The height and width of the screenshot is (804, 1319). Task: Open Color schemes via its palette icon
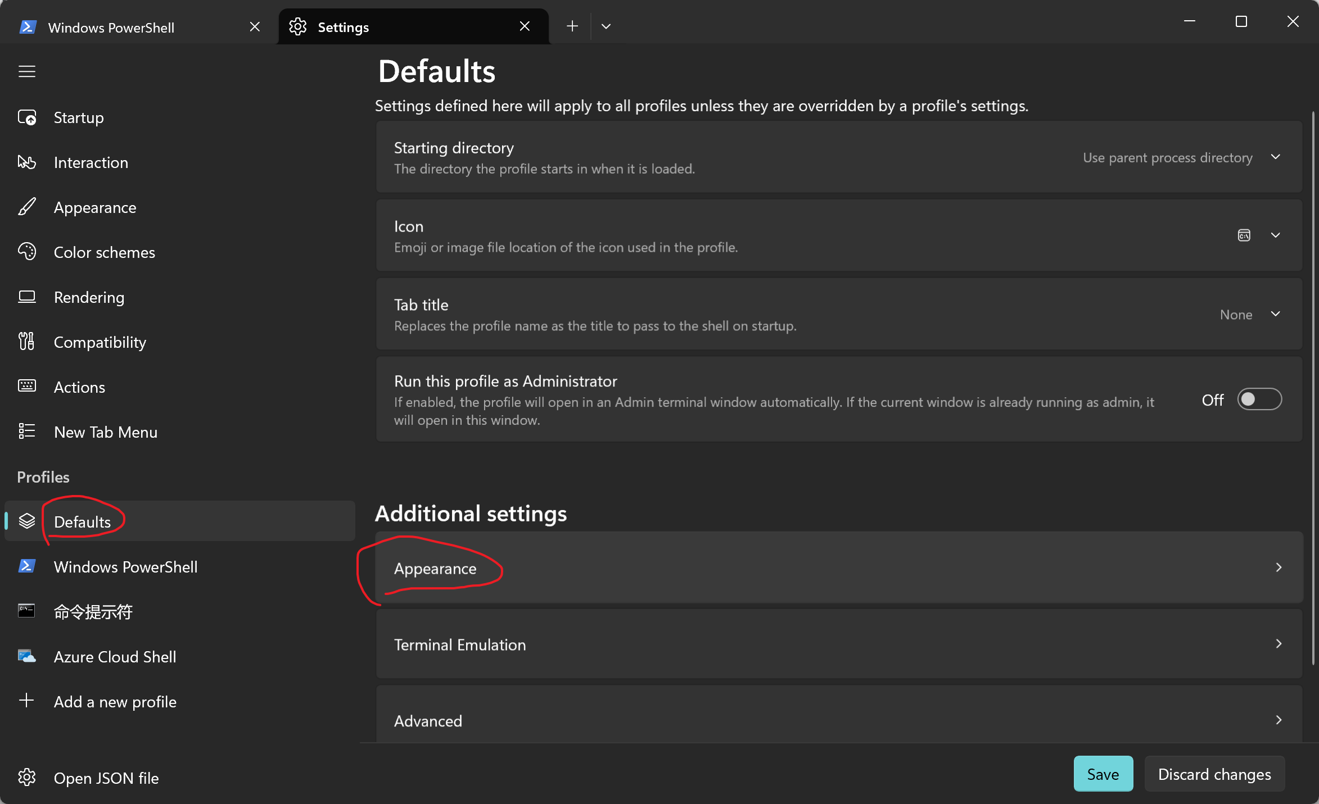[26, 252]
